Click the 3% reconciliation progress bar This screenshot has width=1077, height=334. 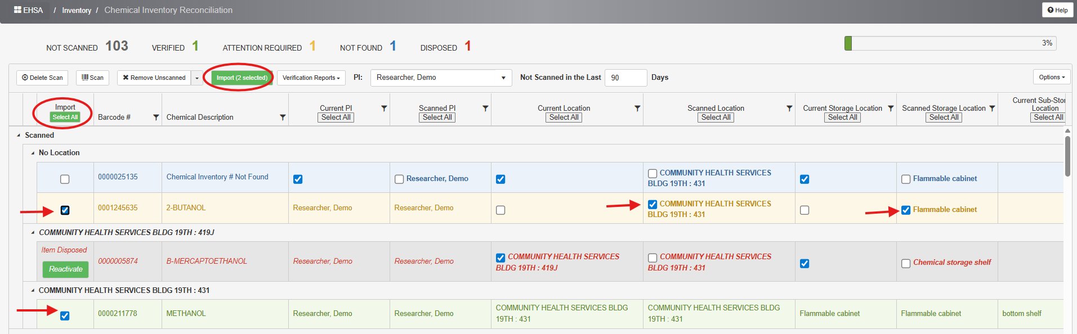[x=950, y=43]
